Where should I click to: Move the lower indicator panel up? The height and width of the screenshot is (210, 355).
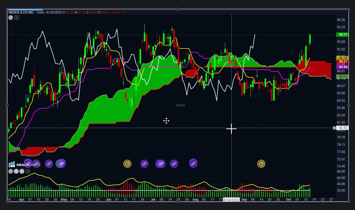[22, 171]
